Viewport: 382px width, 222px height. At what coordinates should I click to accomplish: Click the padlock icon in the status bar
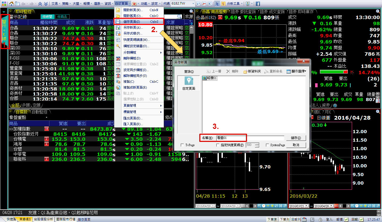point(320,219)
